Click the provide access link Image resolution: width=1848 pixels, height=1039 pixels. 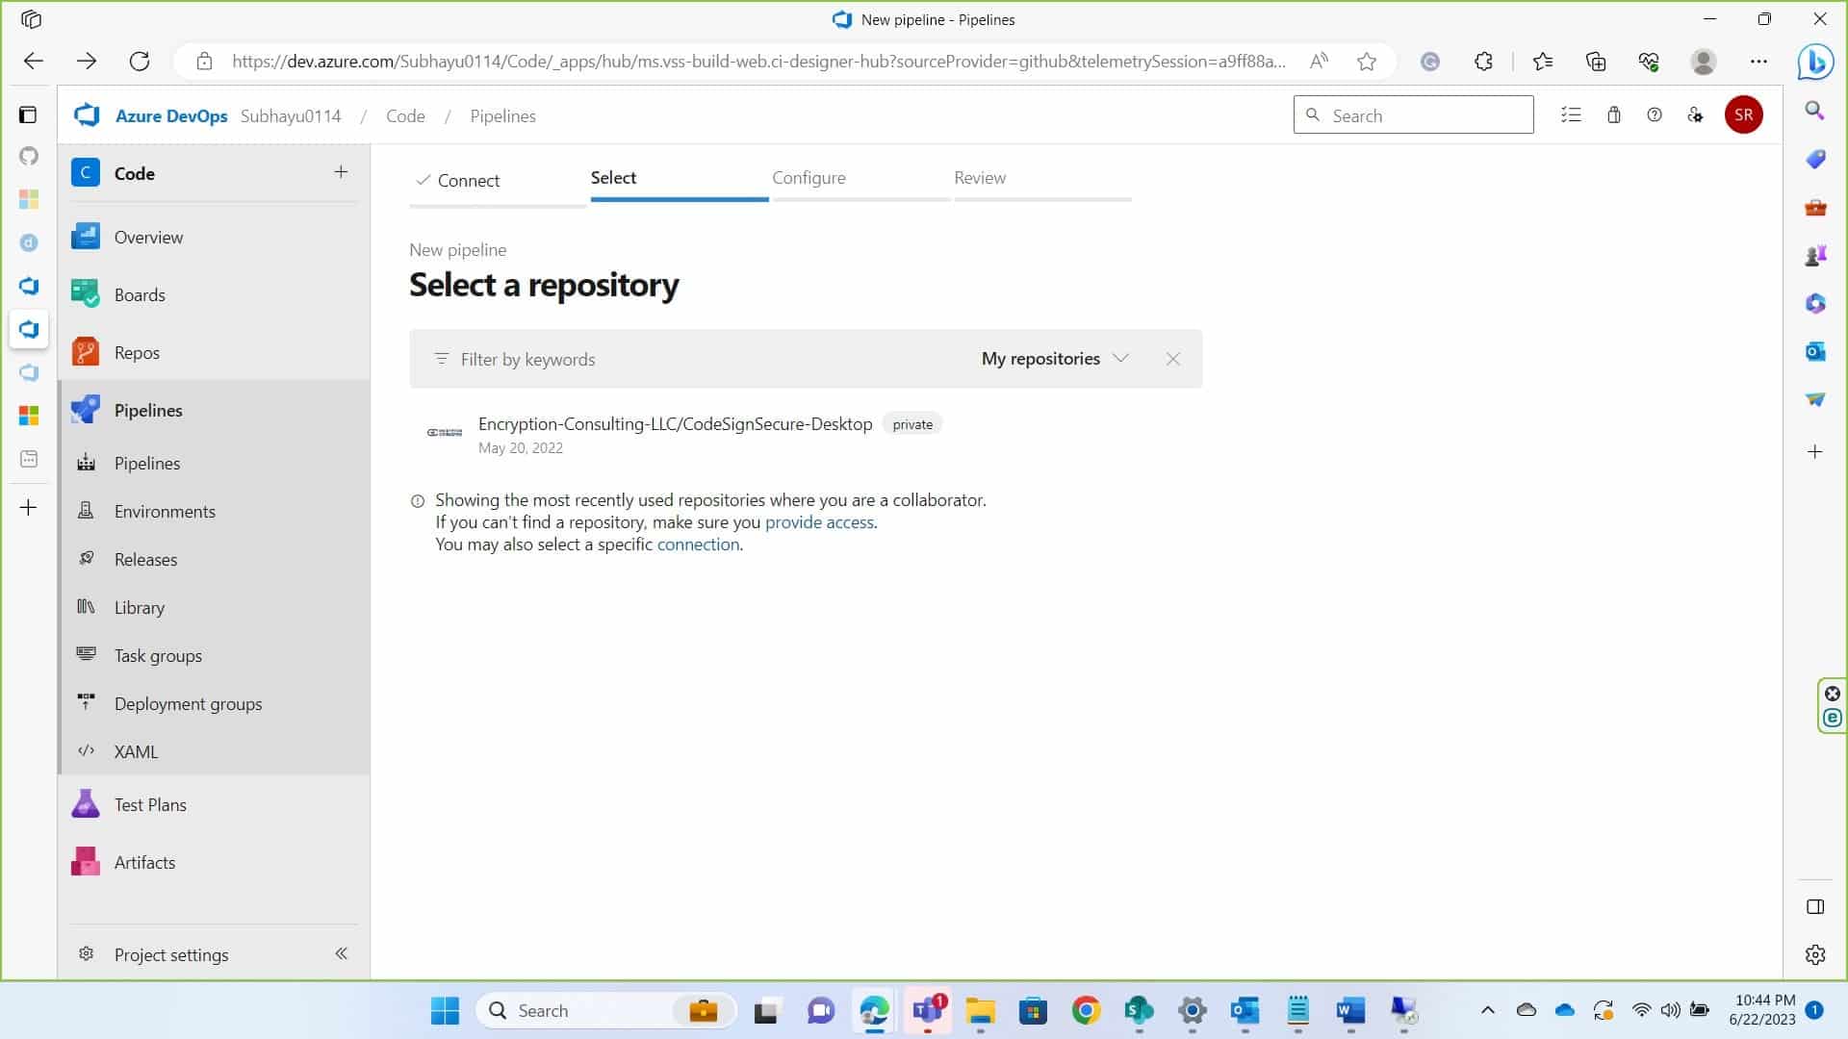pyautogui.click(x=819, y=522)
